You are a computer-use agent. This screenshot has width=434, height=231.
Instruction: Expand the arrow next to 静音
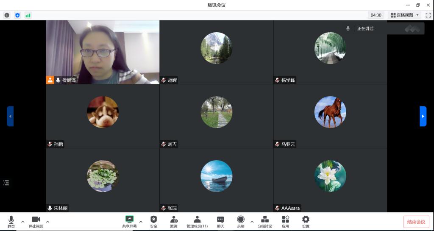point(23,221)
